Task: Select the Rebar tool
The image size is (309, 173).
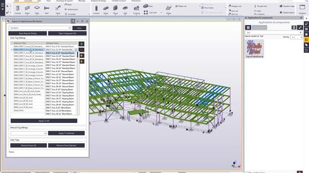Action: coord(169,10)
